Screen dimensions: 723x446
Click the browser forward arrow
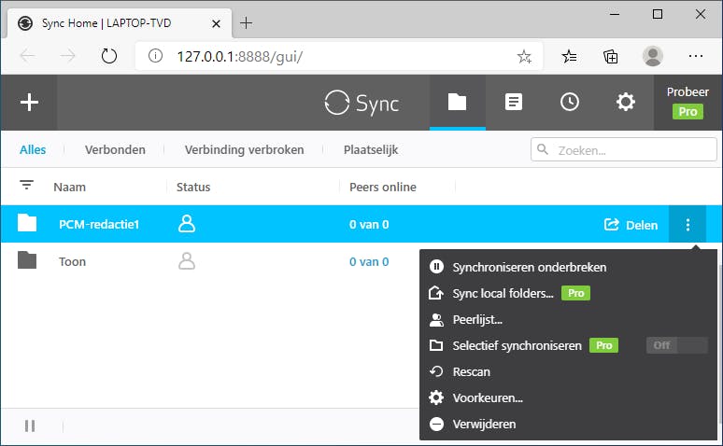[68, 56]
